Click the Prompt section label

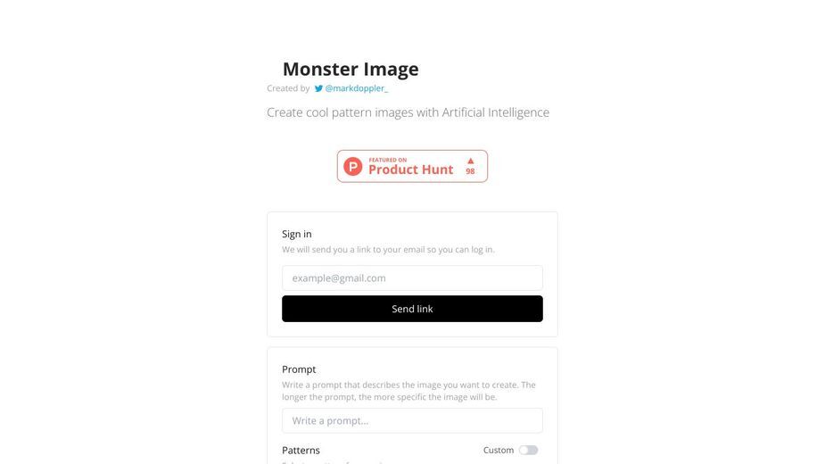coord(299,369)
